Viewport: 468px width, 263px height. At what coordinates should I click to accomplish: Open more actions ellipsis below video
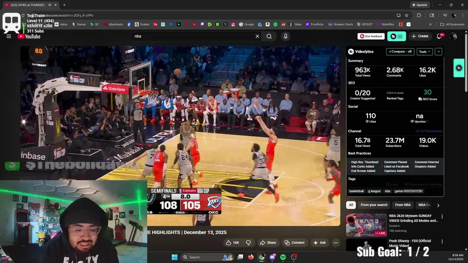[336, 243]
